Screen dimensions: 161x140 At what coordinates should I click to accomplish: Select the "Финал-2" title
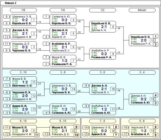(x=11, y=3)
